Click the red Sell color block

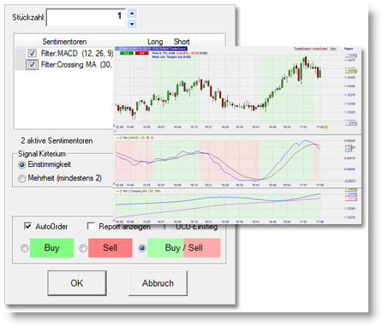(x=110, y=248)
